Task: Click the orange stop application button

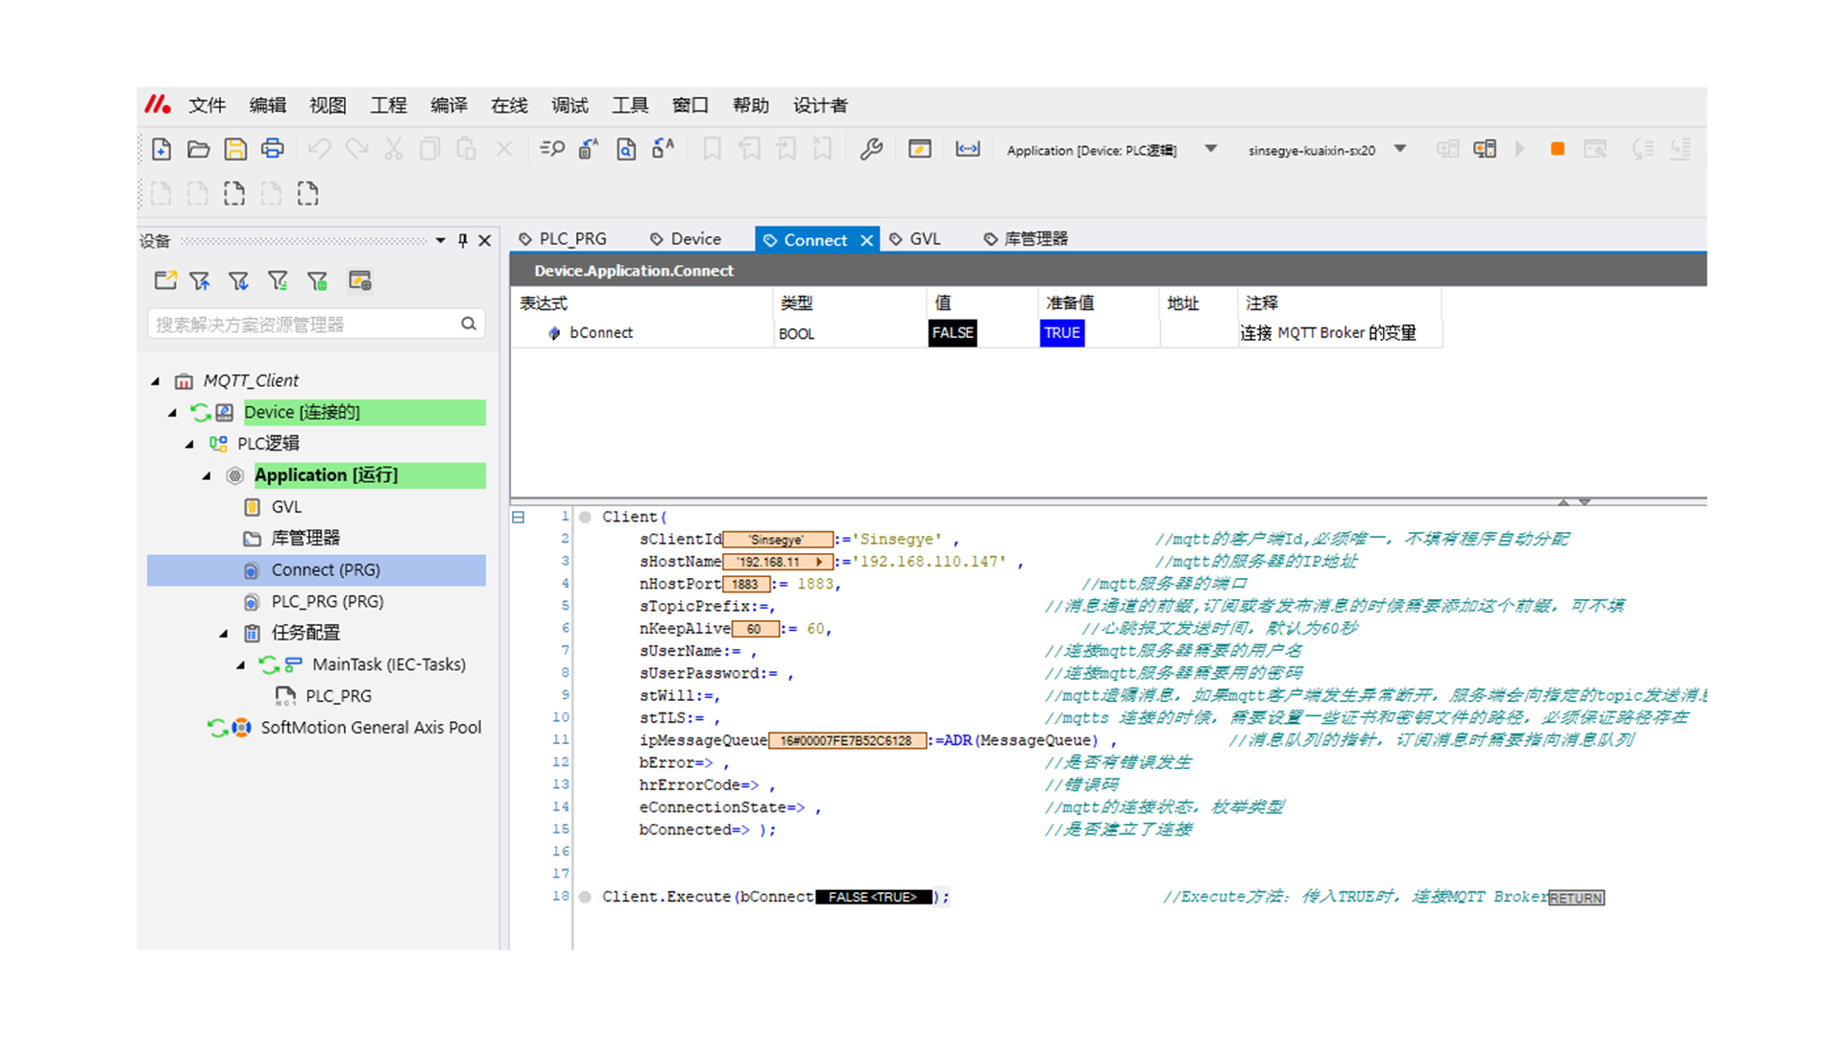Action: tap(1558, 149)
